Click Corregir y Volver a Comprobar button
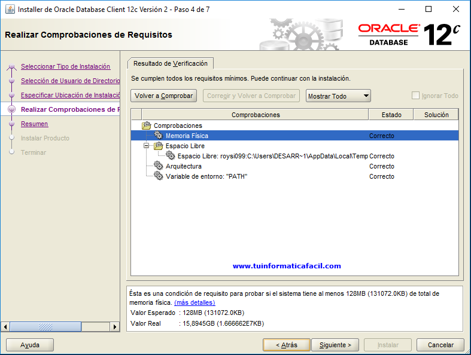This screenshot has height=355, width=471. tap(251, 96)
